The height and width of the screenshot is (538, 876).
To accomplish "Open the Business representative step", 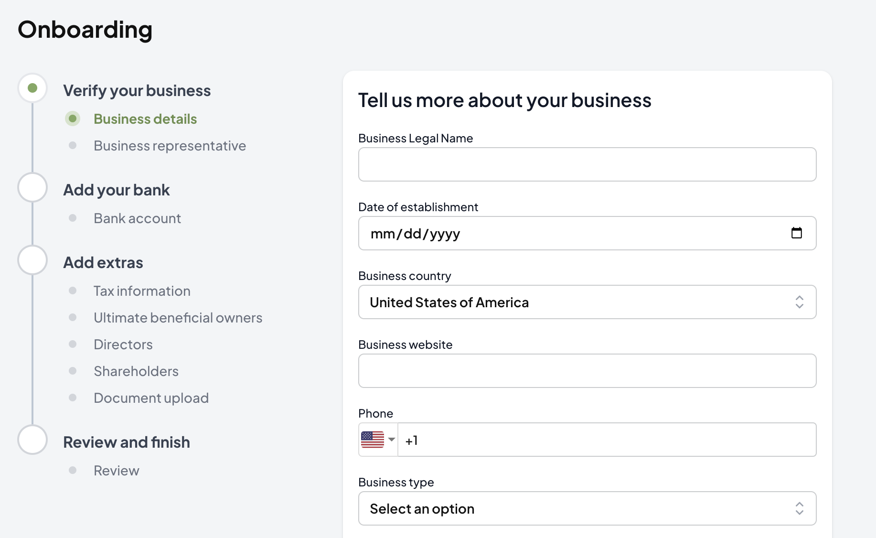I will point(170,146).
